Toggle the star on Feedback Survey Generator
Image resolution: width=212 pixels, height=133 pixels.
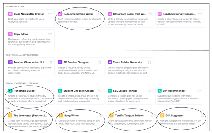tap(200, 14)
